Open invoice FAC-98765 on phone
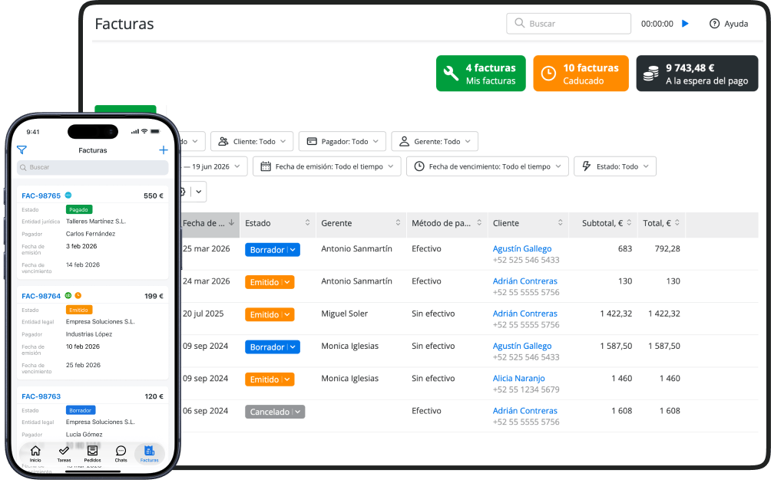 41,195
